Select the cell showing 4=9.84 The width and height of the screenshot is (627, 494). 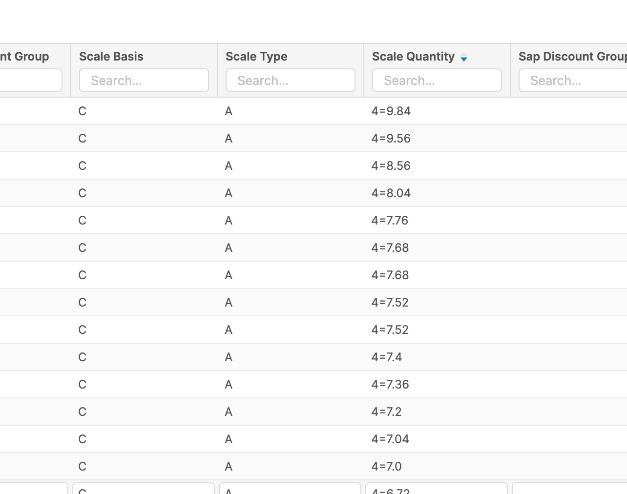coord(391,111)
